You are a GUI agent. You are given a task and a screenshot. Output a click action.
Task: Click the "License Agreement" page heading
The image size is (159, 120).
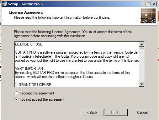pos(26,12)
